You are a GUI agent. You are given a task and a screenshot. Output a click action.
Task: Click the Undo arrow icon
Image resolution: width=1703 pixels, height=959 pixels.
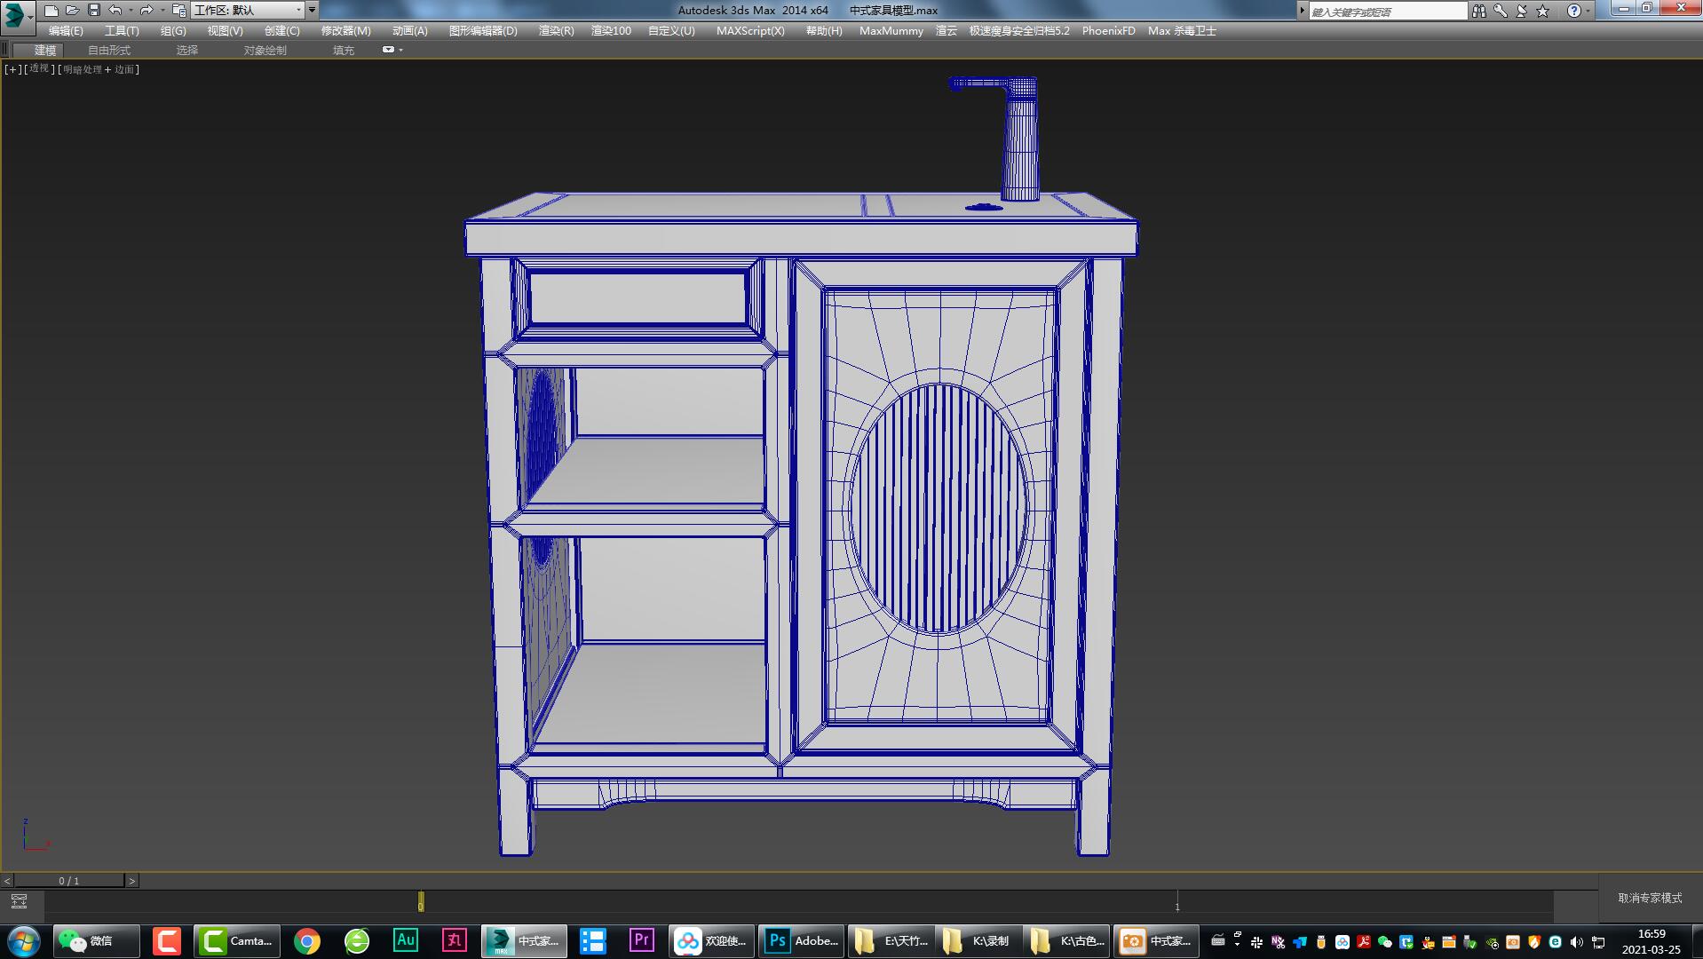pos(114,10)
